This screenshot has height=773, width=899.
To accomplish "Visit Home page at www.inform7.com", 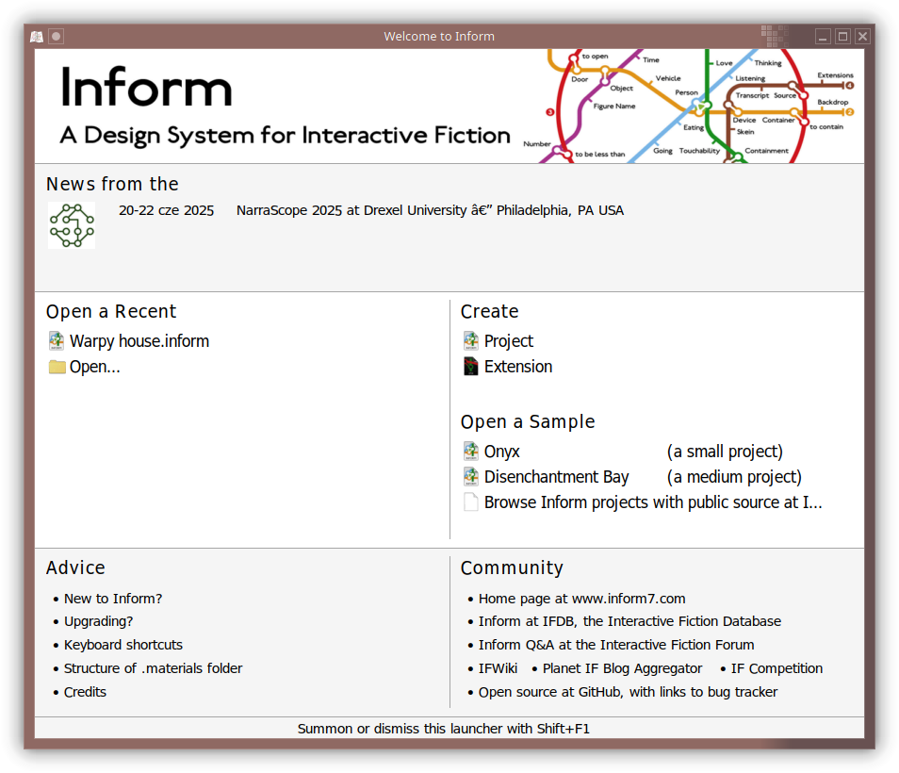I will point(581,599).
